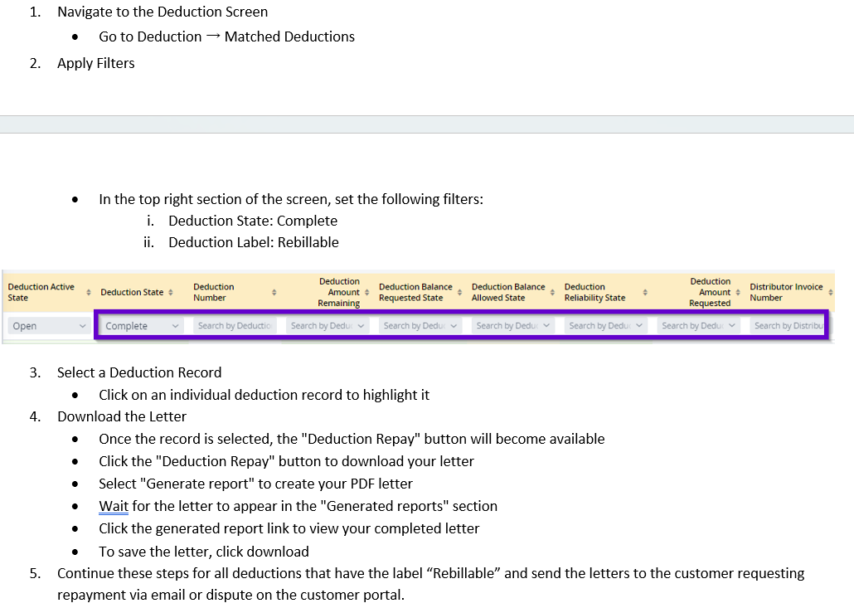Click sort icon beside Deduction Number
Image resolution: width=854 pixels, height=608 pixels.
click(274, 293)
